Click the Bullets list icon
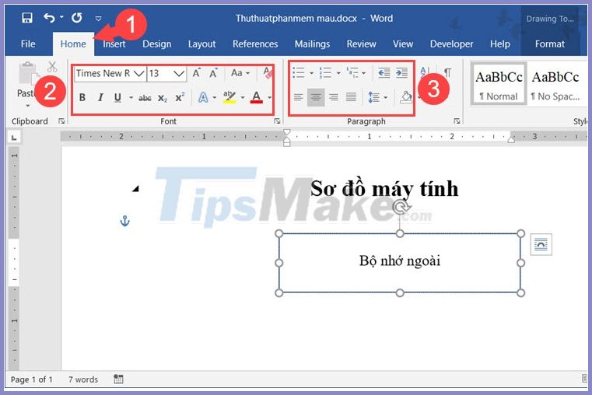 click(x=299, y=72)
